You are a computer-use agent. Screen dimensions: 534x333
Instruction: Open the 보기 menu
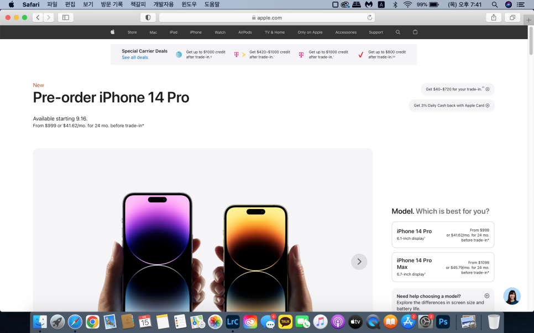pos(88,4)
